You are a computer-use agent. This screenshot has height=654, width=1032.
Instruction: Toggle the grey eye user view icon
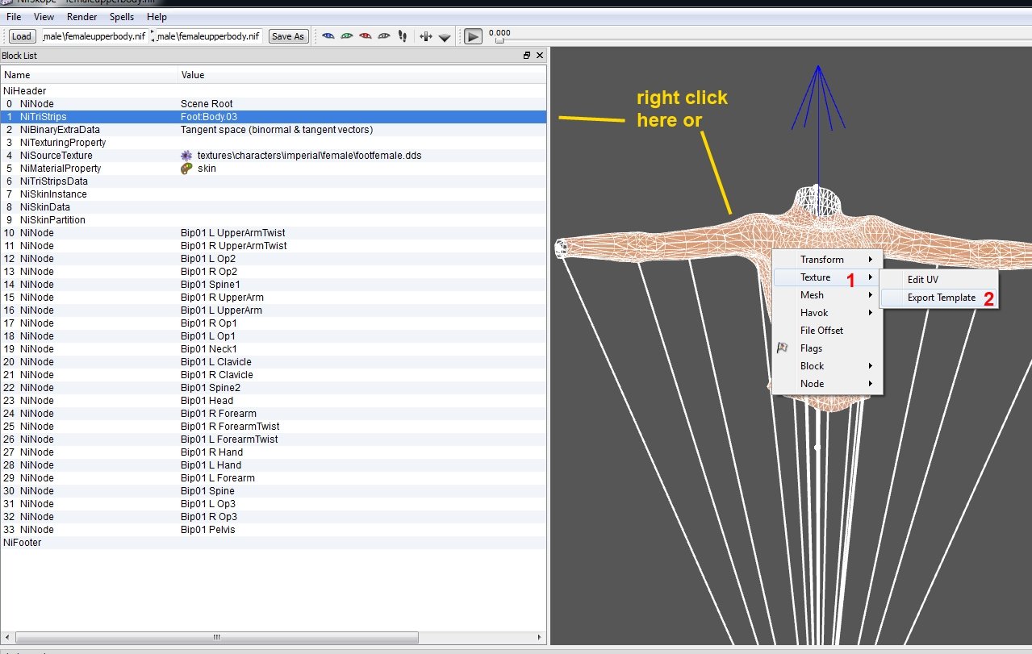(x=383, y=36)
